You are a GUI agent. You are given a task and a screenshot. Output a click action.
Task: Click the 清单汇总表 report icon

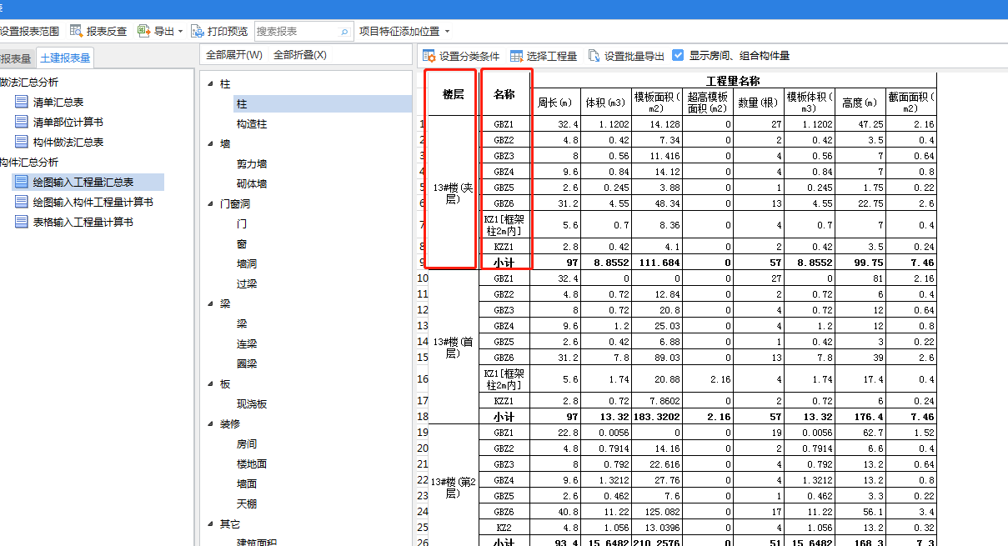(21, 102)
